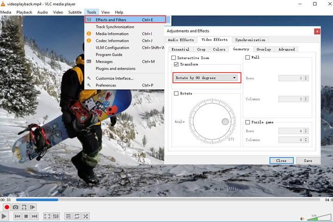Adjust the Puzzle game Columns stepper arrows
333x222 pixels.
click(x=306, y=140)
